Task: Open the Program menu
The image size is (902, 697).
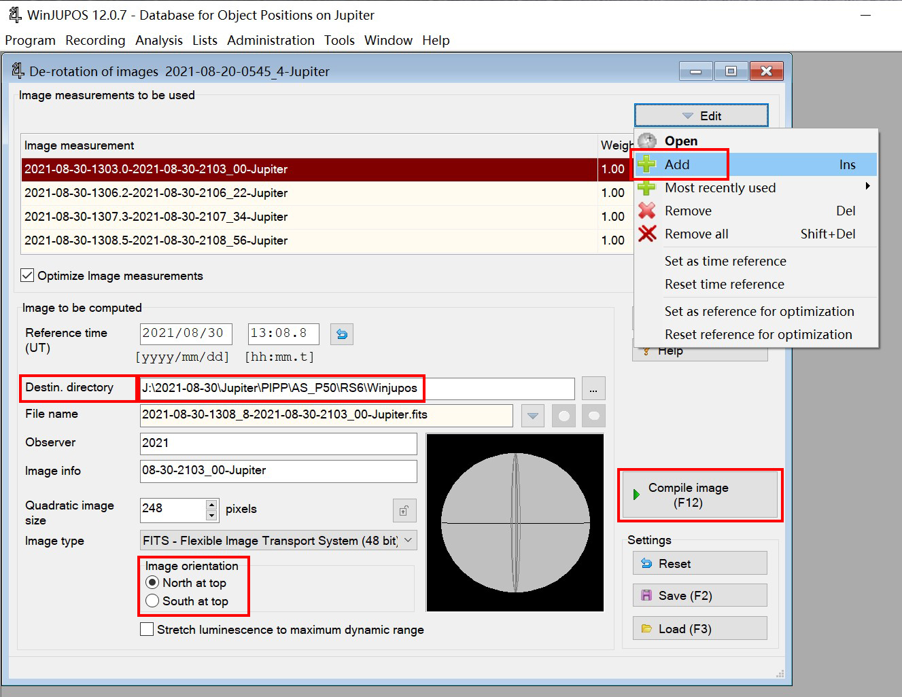Action: click(30, 40)
